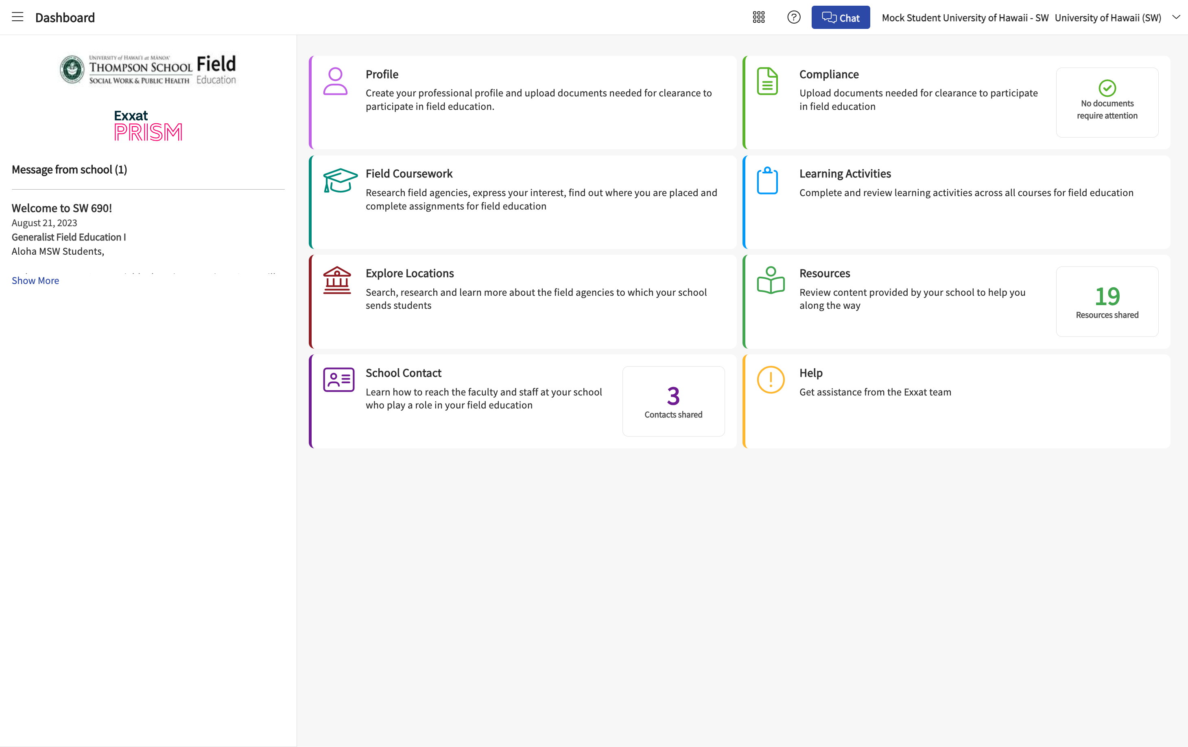Click the School Contact ID card icon
The image size is (1188, 747).
click(x=339, y=380)
